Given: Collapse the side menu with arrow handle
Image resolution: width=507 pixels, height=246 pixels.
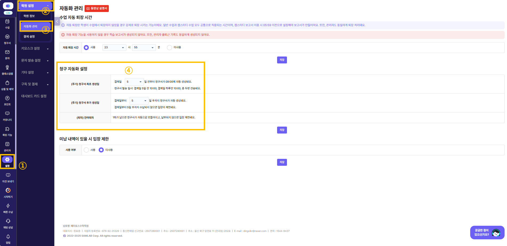Looking at the screenshot, I should point(57,21).
